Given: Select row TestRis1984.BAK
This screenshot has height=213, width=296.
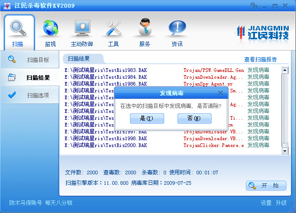Looking at the screenshot, I should click(x=167, y=77).
